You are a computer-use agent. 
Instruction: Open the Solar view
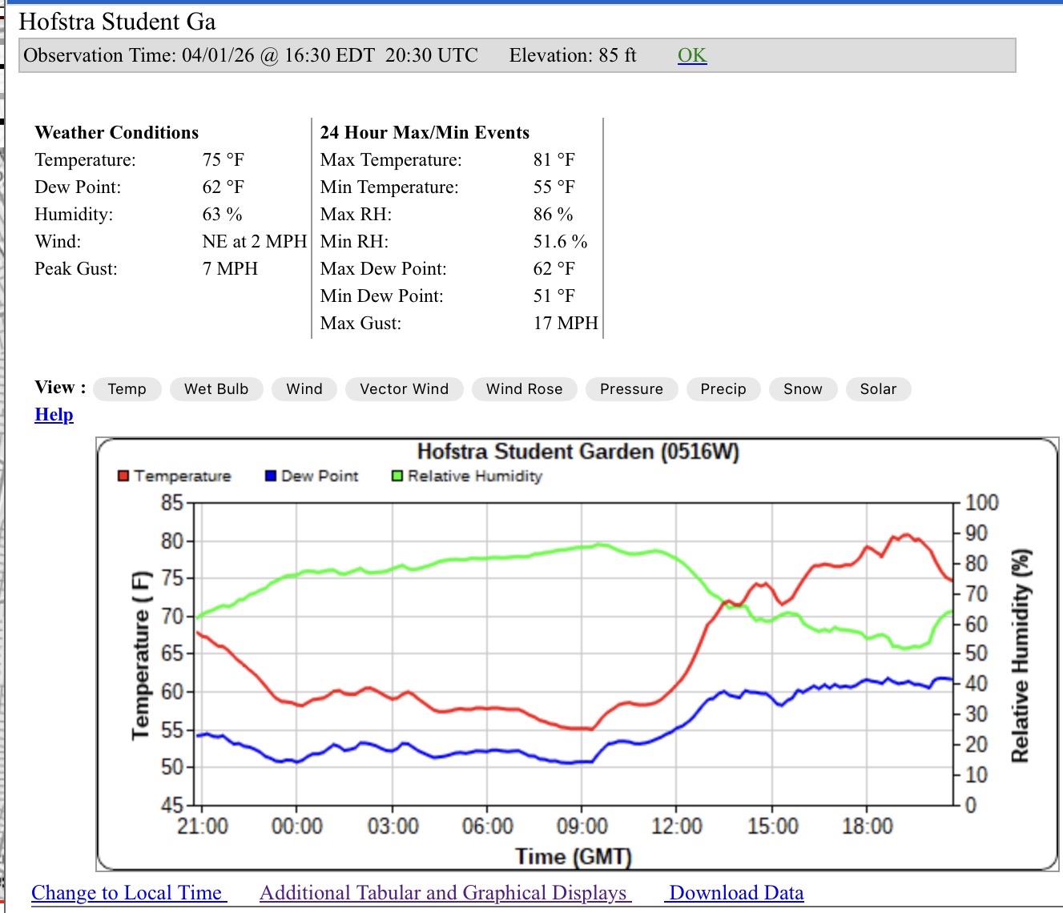tap(878, 389)
